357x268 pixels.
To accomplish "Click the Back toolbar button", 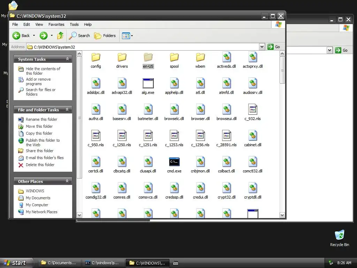I will pyautogui.click(x=21, y=36).
